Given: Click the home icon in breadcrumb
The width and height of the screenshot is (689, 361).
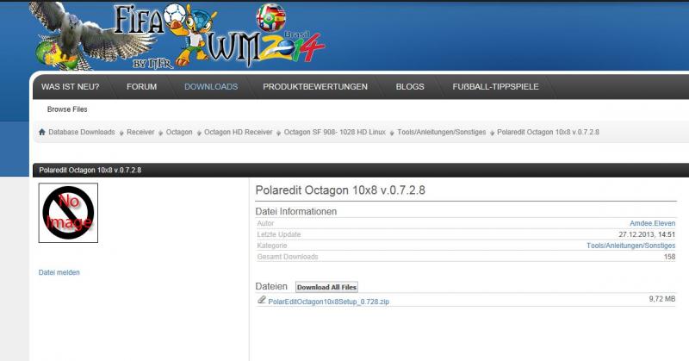Looking at the screenshot, I should 41,132.
